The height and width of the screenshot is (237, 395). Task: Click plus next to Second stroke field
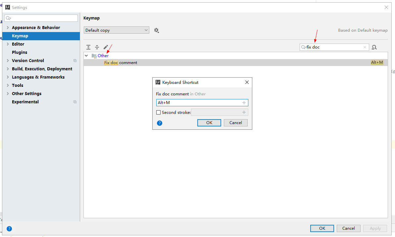[x=244, y=112]
